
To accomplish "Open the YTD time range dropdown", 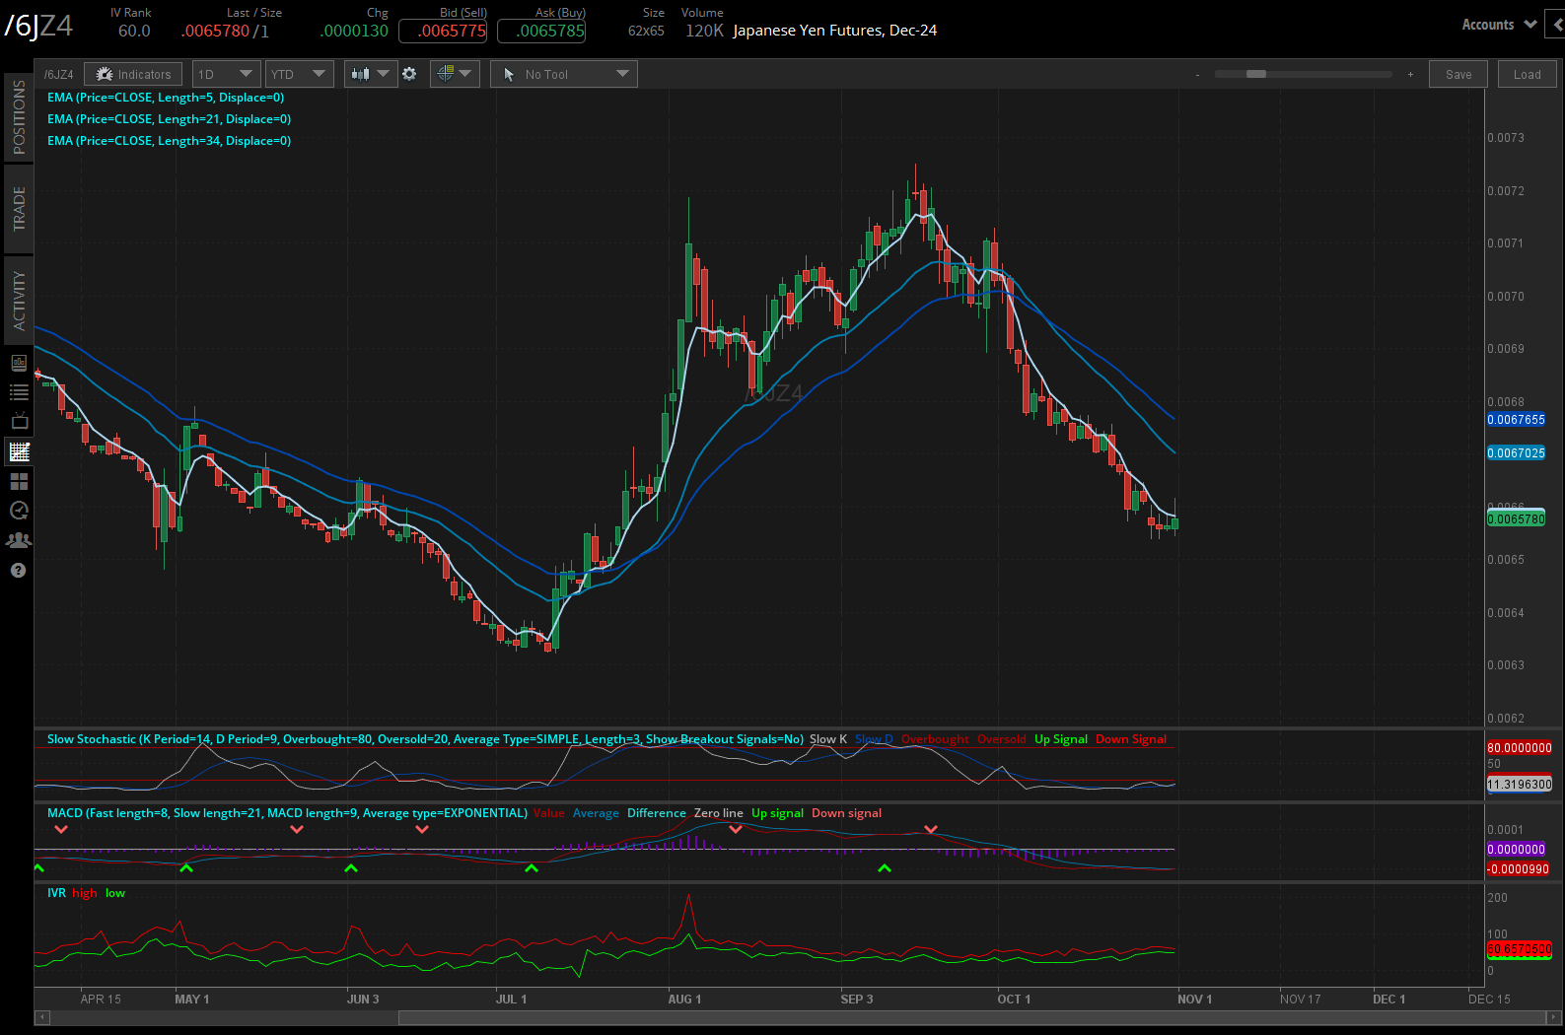I will 300,74.
